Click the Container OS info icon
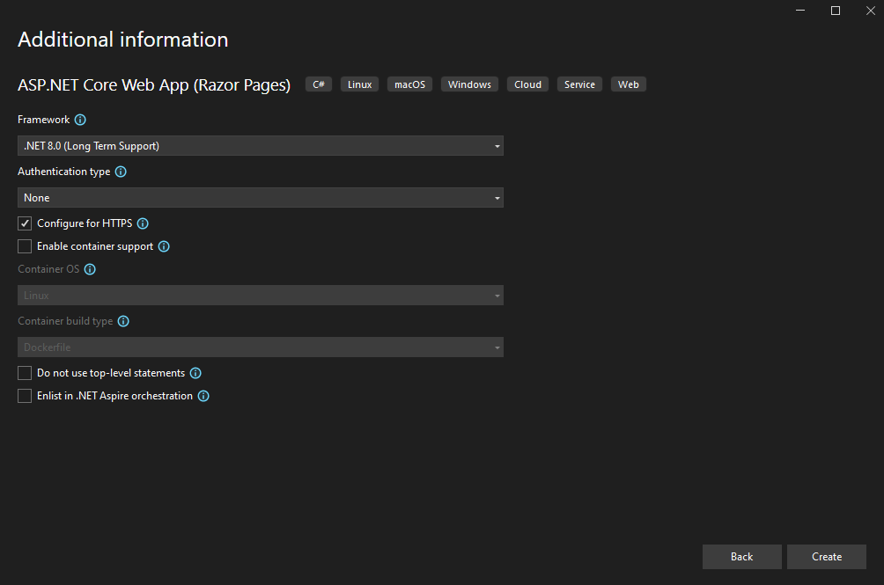 pos(90,269)
